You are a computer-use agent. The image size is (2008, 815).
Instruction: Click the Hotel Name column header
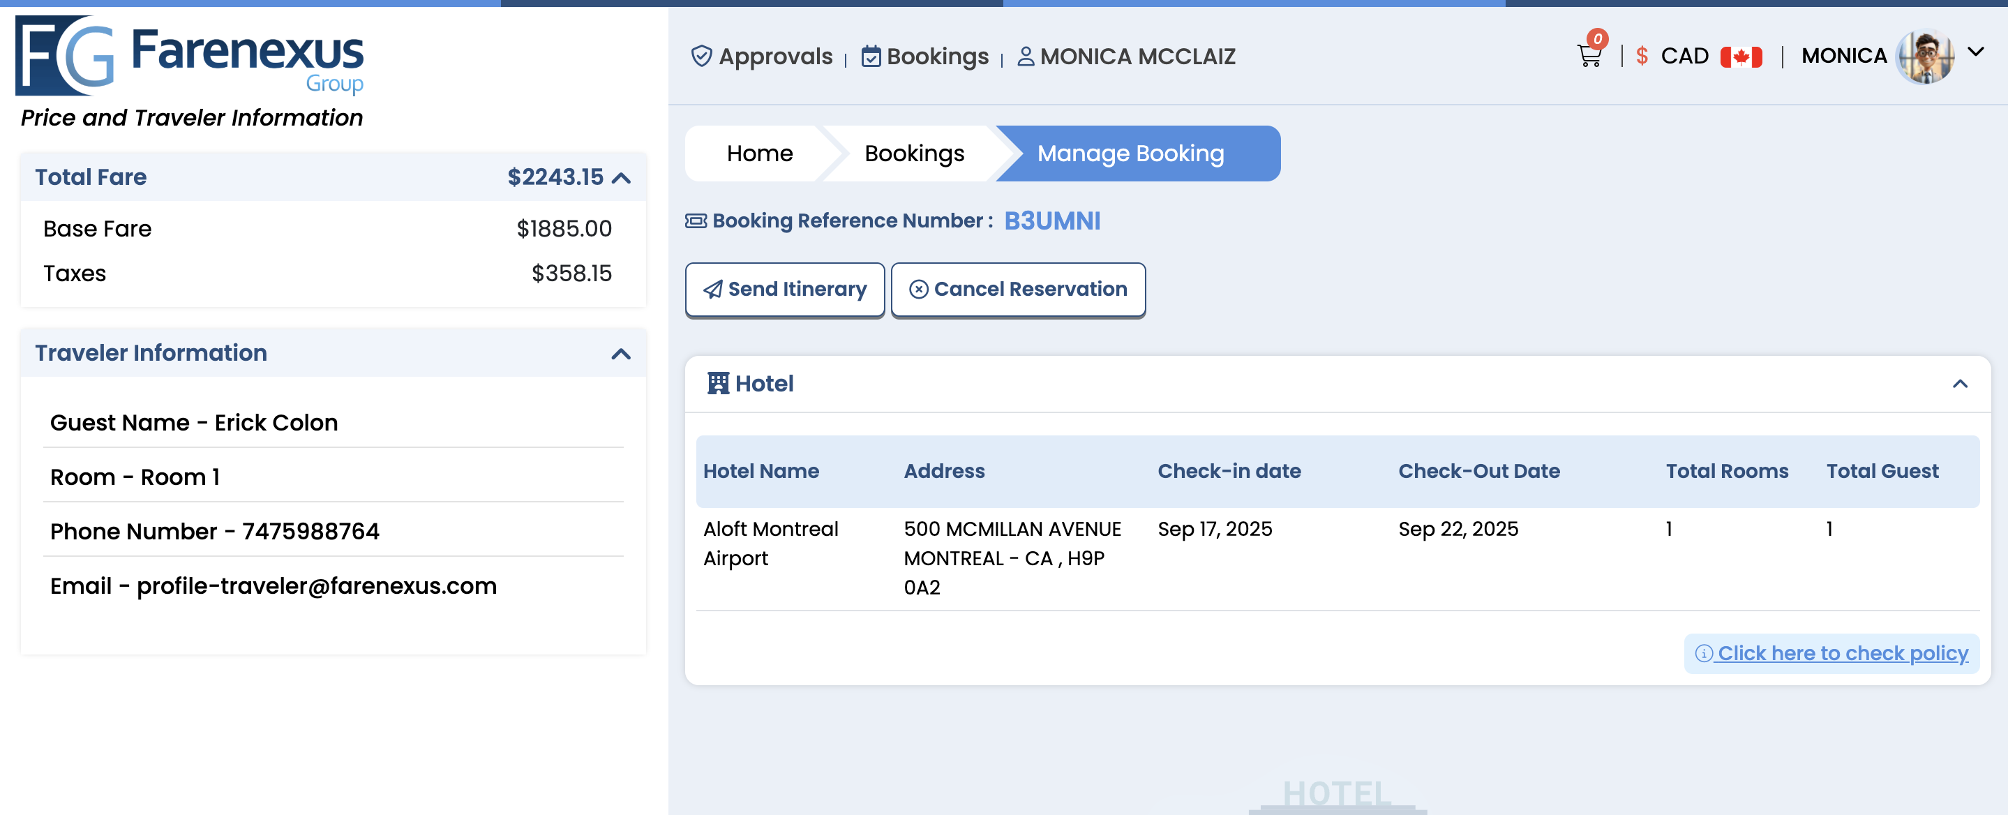761,471
